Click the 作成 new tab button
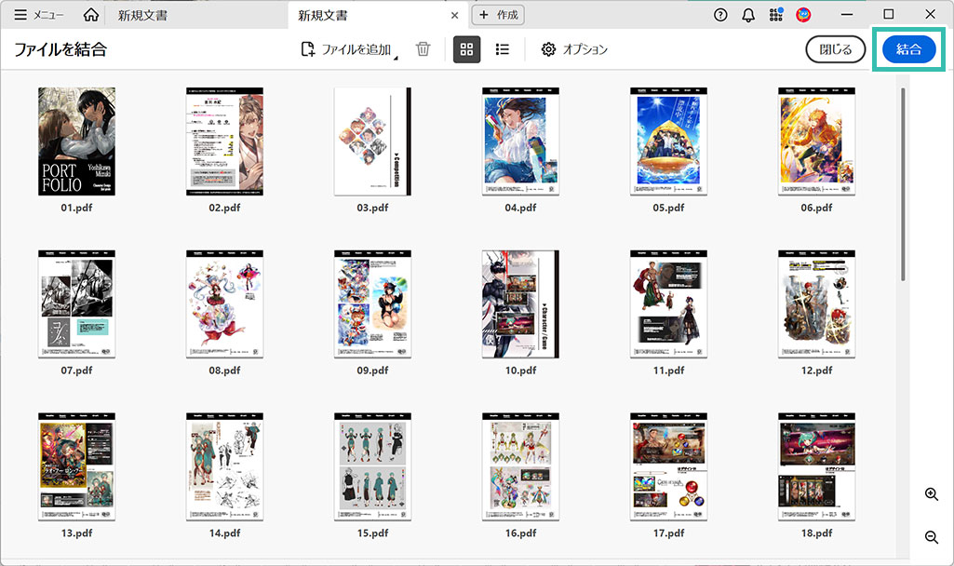 pos(499,15)
